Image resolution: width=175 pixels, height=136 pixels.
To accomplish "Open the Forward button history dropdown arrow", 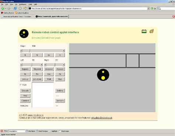I will pos(12,8).
